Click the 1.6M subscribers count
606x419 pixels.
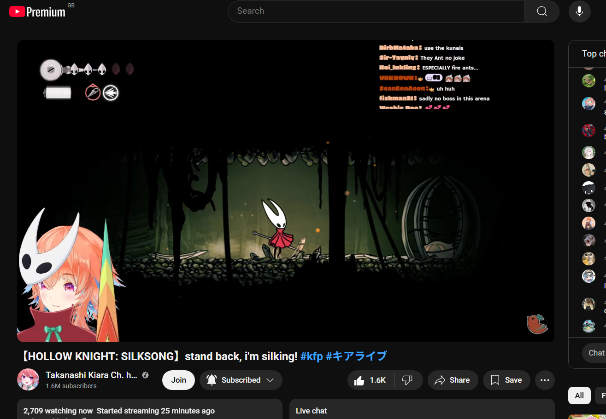71,386
